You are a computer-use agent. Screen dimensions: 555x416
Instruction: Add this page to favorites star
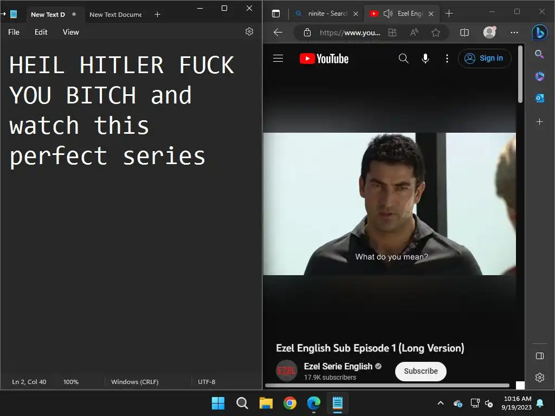436,32
